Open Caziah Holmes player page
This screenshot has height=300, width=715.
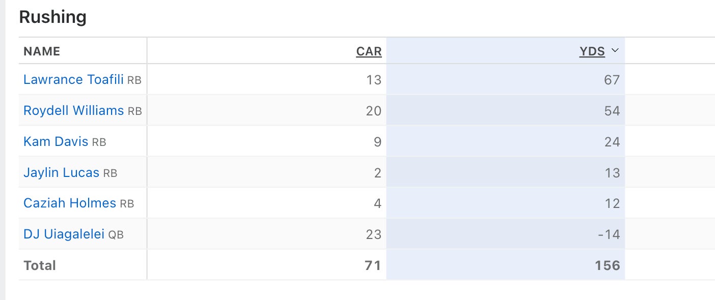coord(70,203)
